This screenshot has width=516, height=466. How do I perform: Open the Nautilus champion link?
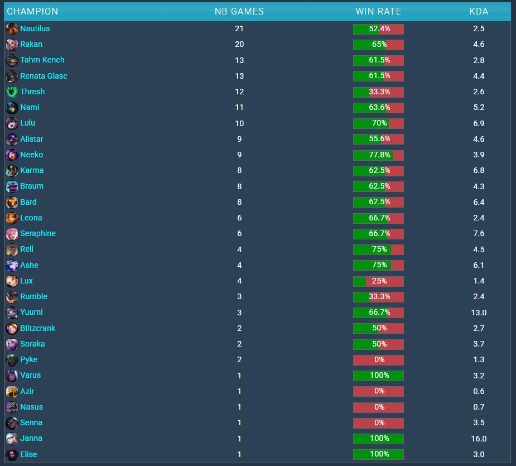35,28
